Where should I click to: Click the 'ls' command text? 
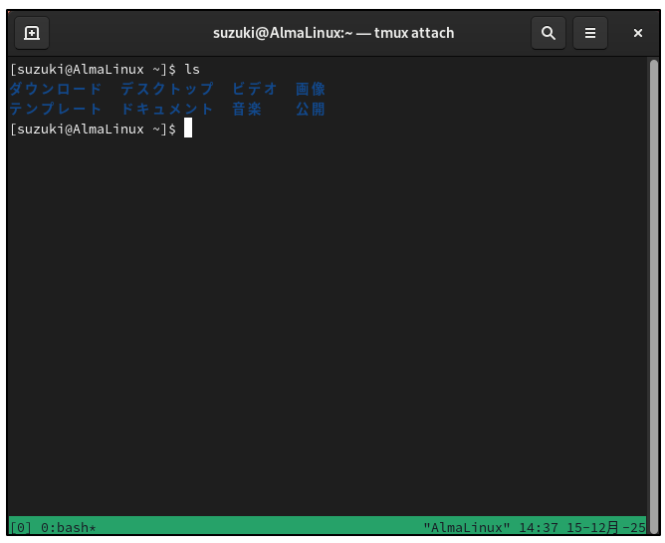click(x=192, y=70)
